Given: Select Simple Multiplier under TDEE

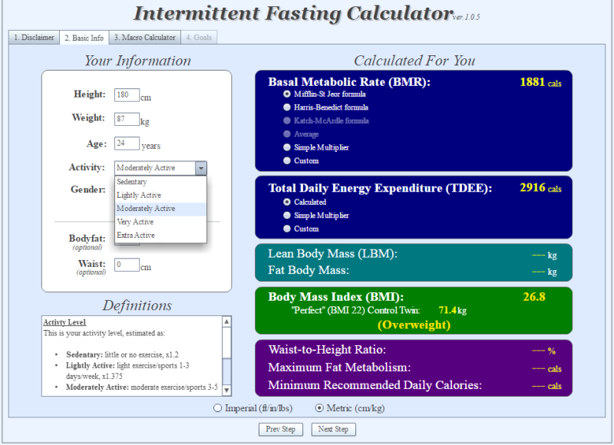Looking at the screenshot, I should [287, 216].
